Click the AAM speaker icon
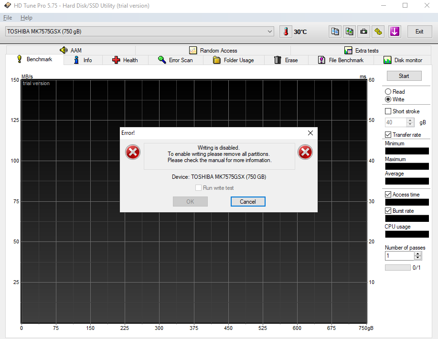The width and height of the screenshot is (438, 339). coord(64,50)
